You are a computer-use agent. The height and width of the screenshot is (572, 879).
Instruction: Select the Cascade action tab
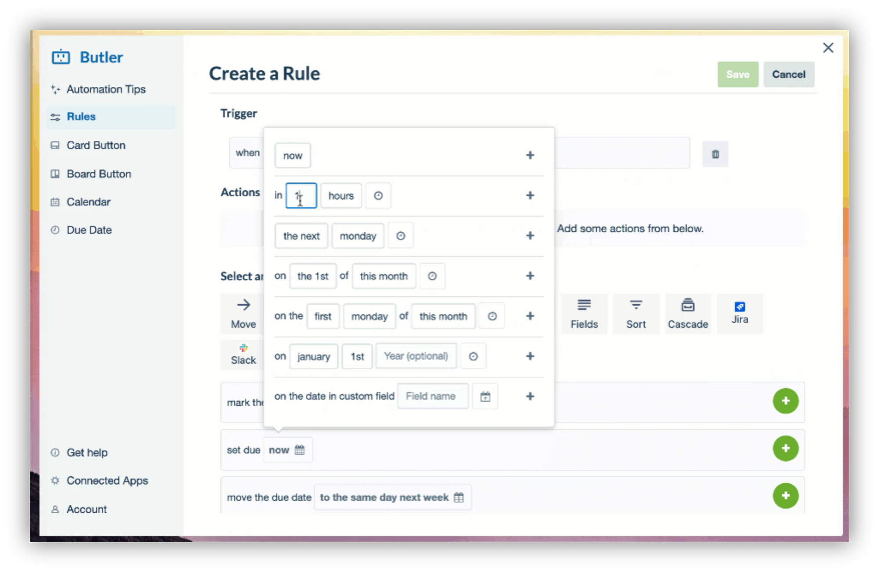click(688, 314)
